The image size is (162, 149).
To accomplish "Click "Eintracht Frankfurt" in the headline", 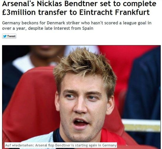I will coord(115,12).
